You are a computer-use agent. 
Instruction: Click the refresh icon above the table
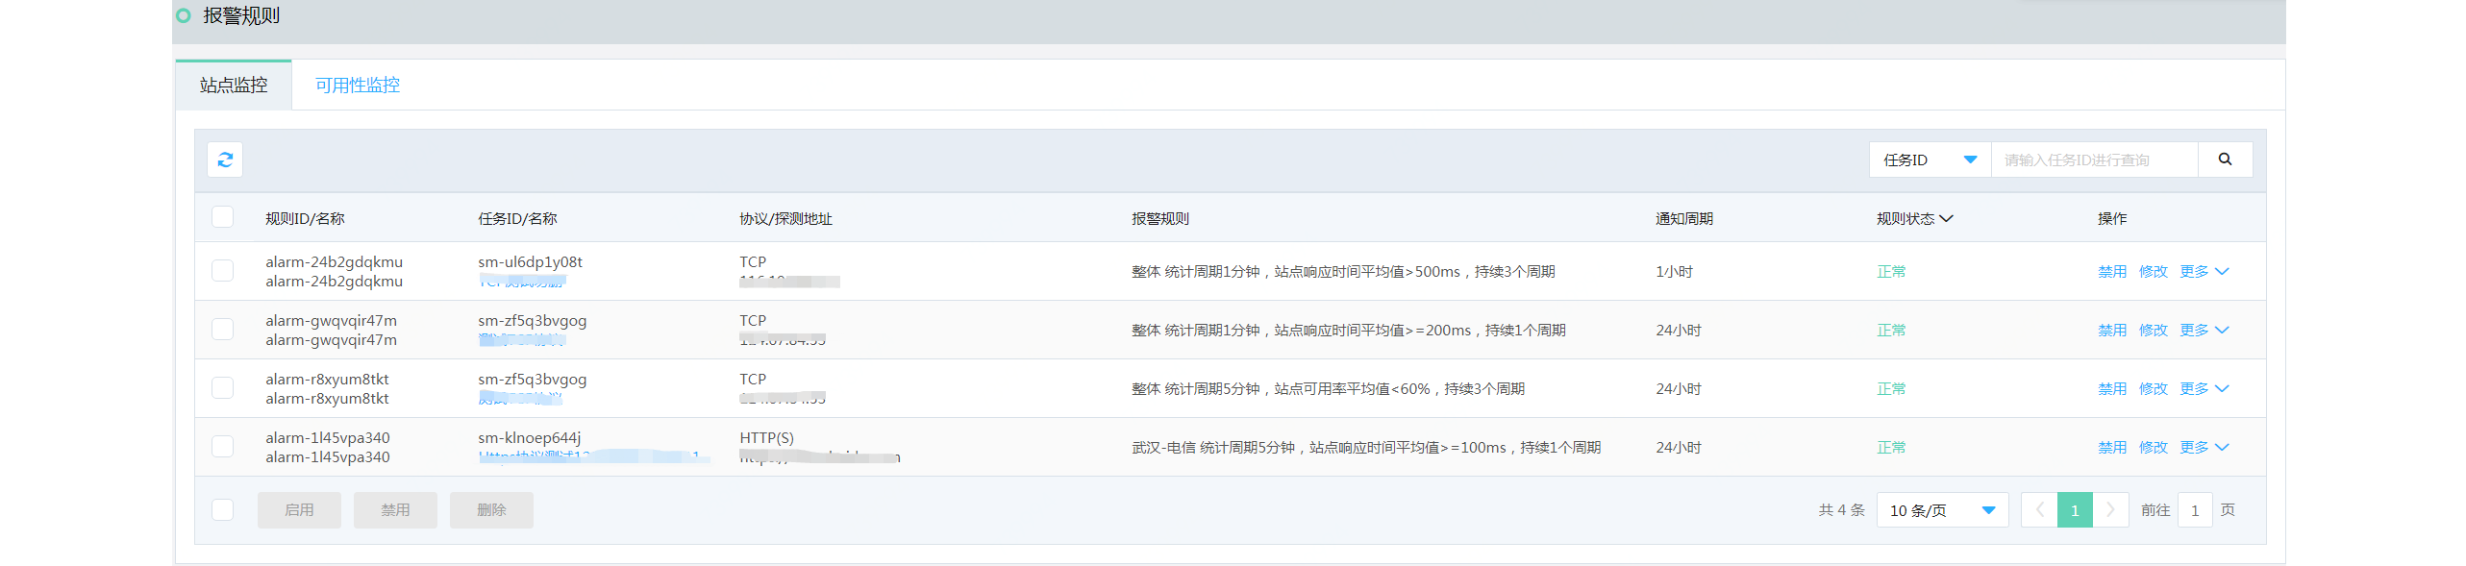point(225,160)
